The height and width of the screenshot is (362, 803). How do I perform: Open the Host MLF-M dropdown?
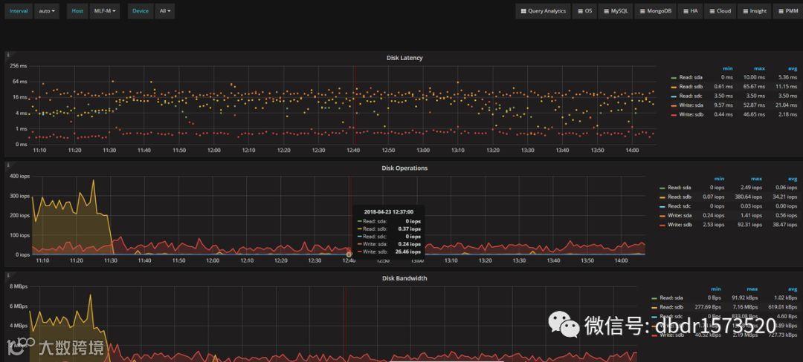105,10
